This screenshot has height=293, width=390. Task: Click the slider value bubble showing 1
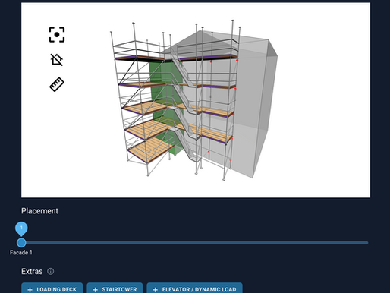(21, 228)
